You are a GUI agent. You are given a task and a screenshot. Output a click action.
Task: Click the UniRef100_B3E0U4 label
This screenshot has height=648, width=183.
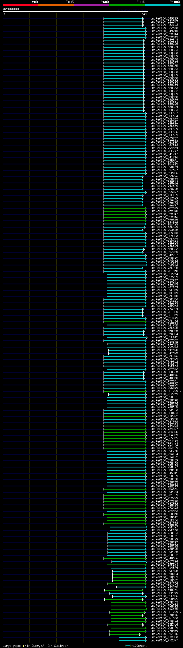point(164,625)
